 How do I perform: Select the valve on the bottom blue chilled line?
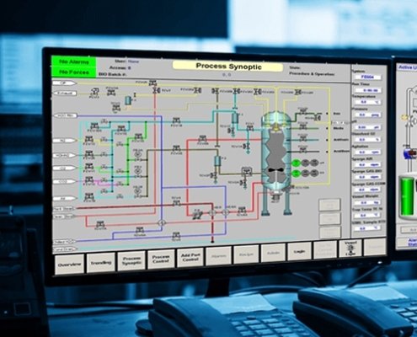click(176, 235)
